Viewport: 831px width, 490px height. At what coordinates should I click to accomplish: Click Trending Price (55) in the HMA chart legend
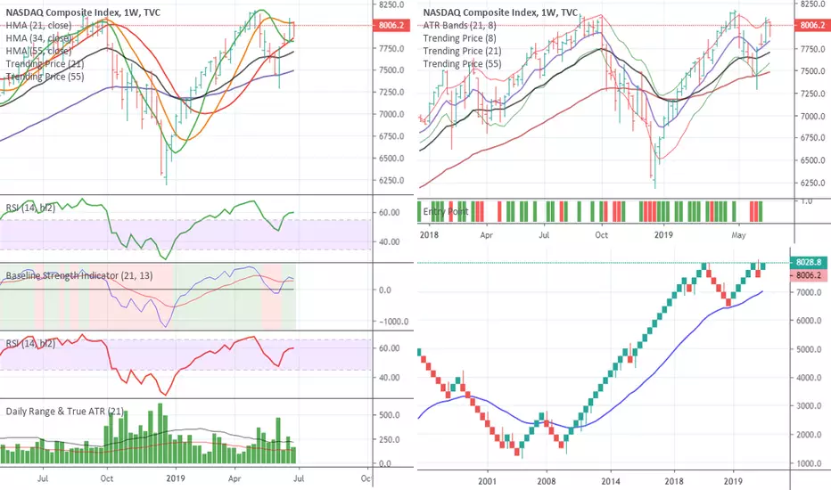45,77
